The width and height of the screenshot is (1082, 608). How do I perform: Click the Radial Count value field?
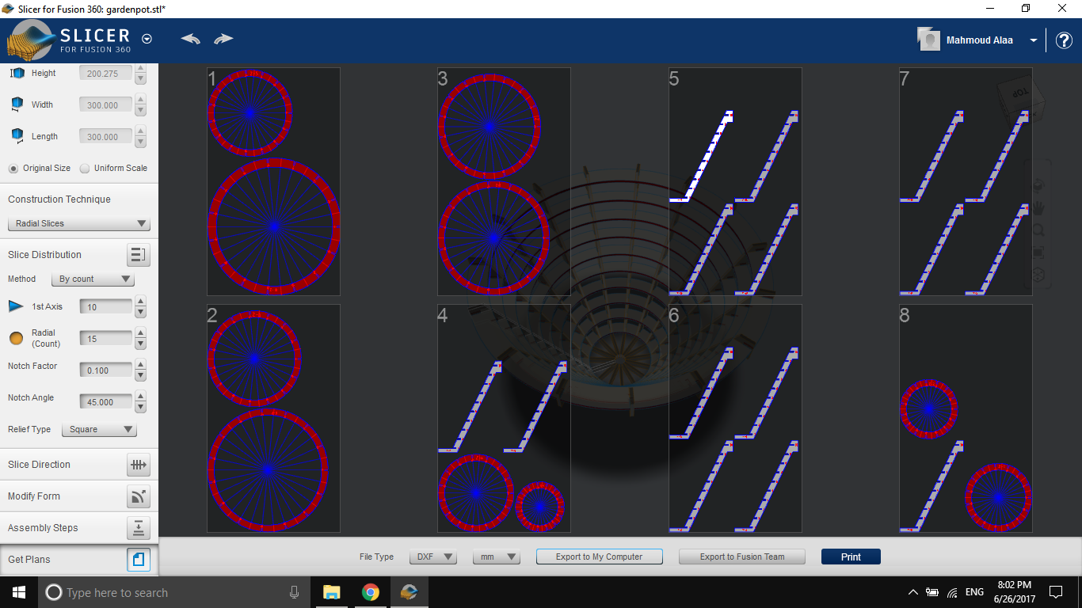tap(106, 339)
